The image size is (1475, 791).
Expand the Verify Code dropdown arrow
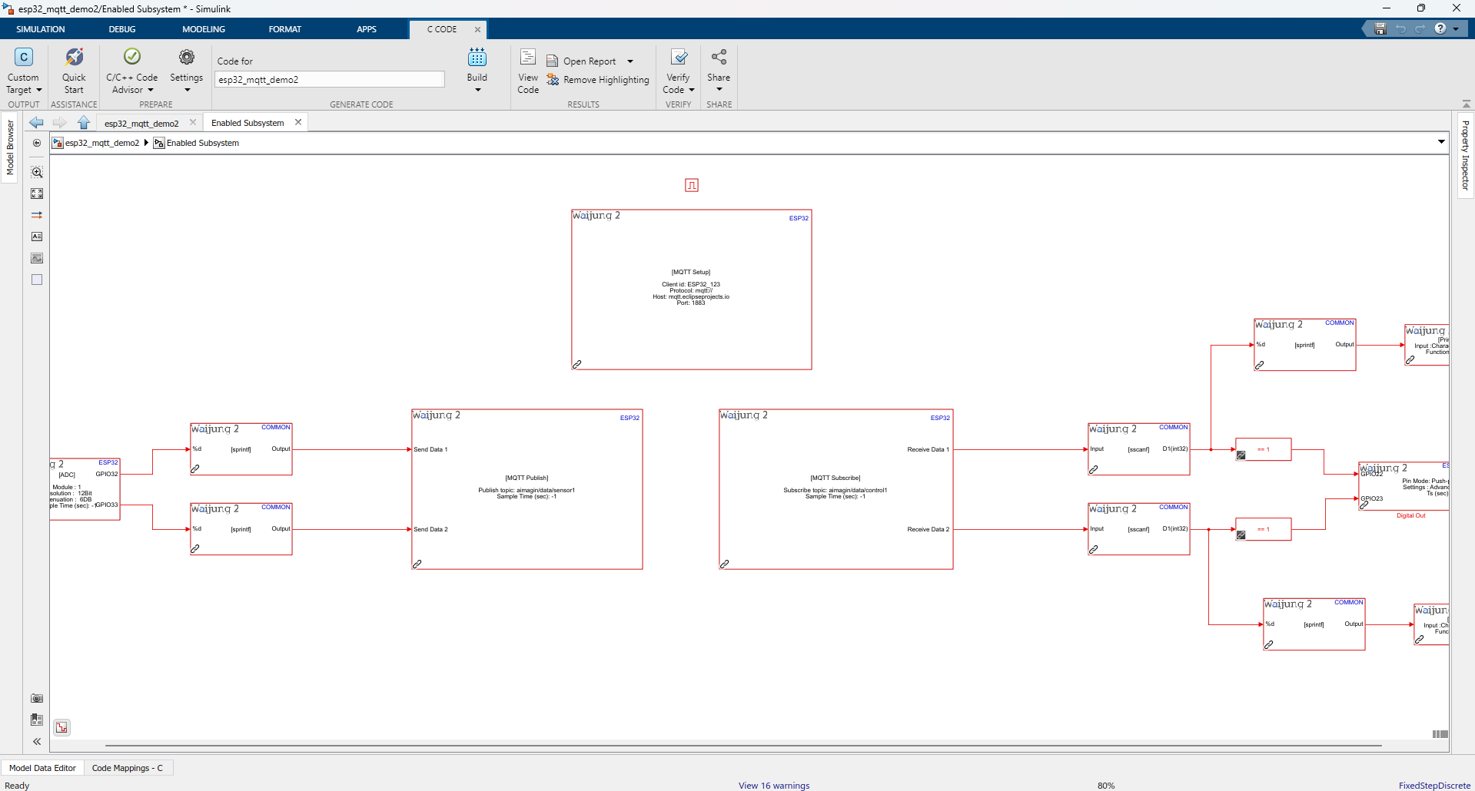pos(692,90)
